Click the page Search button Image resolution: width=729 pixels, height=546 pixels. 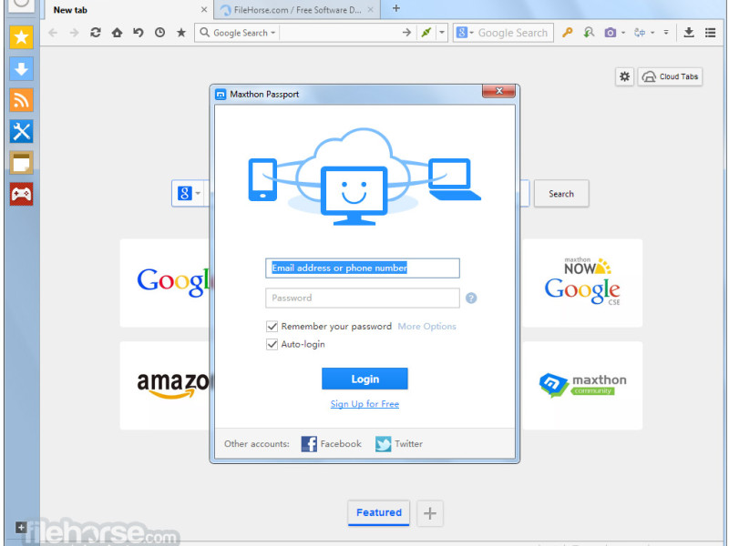tap(561, 194)
